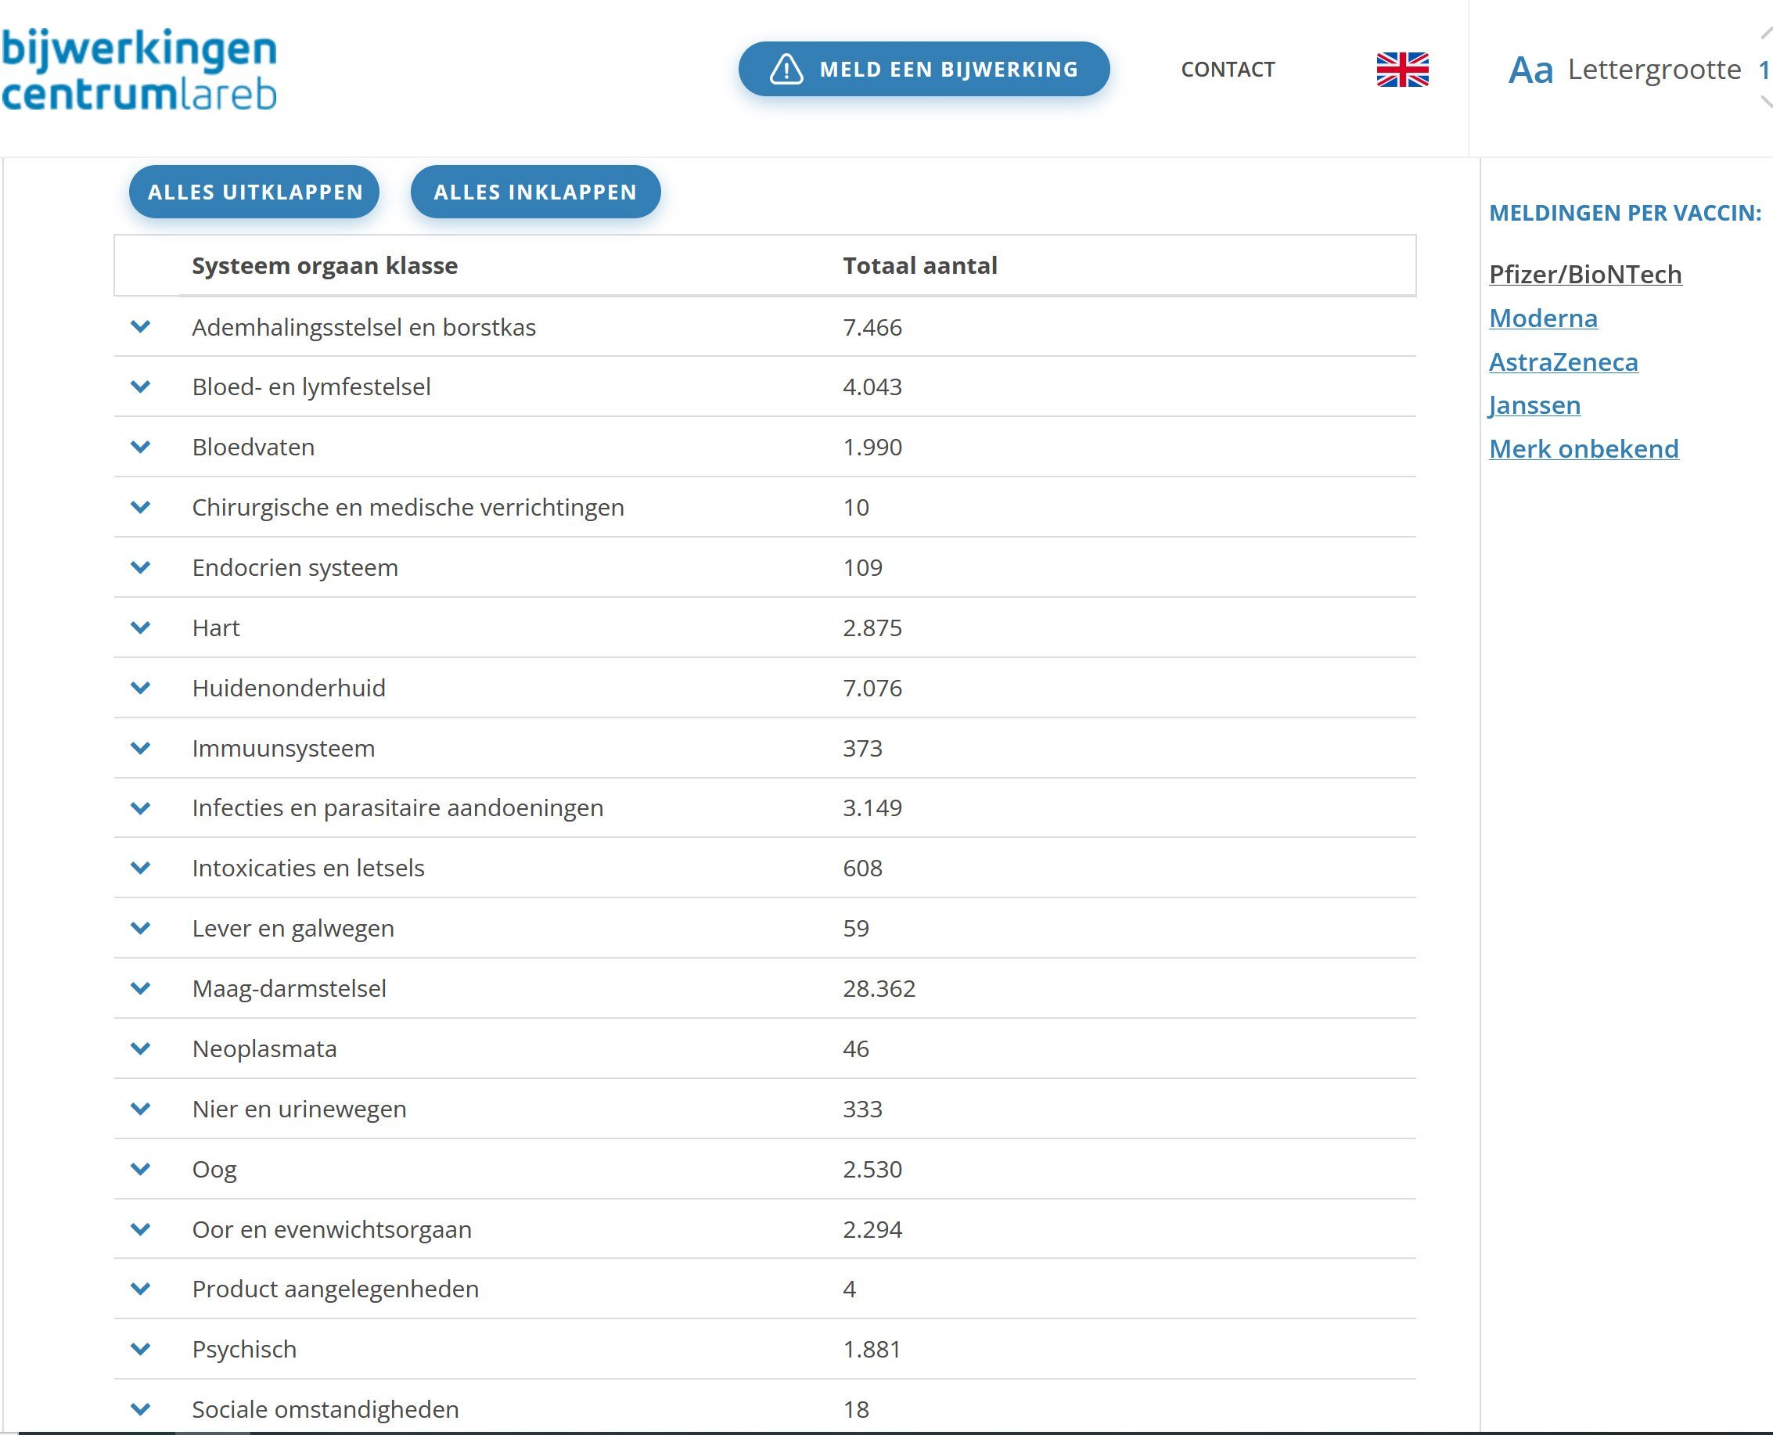Expand the Nier en urinewegen row
1773x1435 pixels.
[141, 1109]
